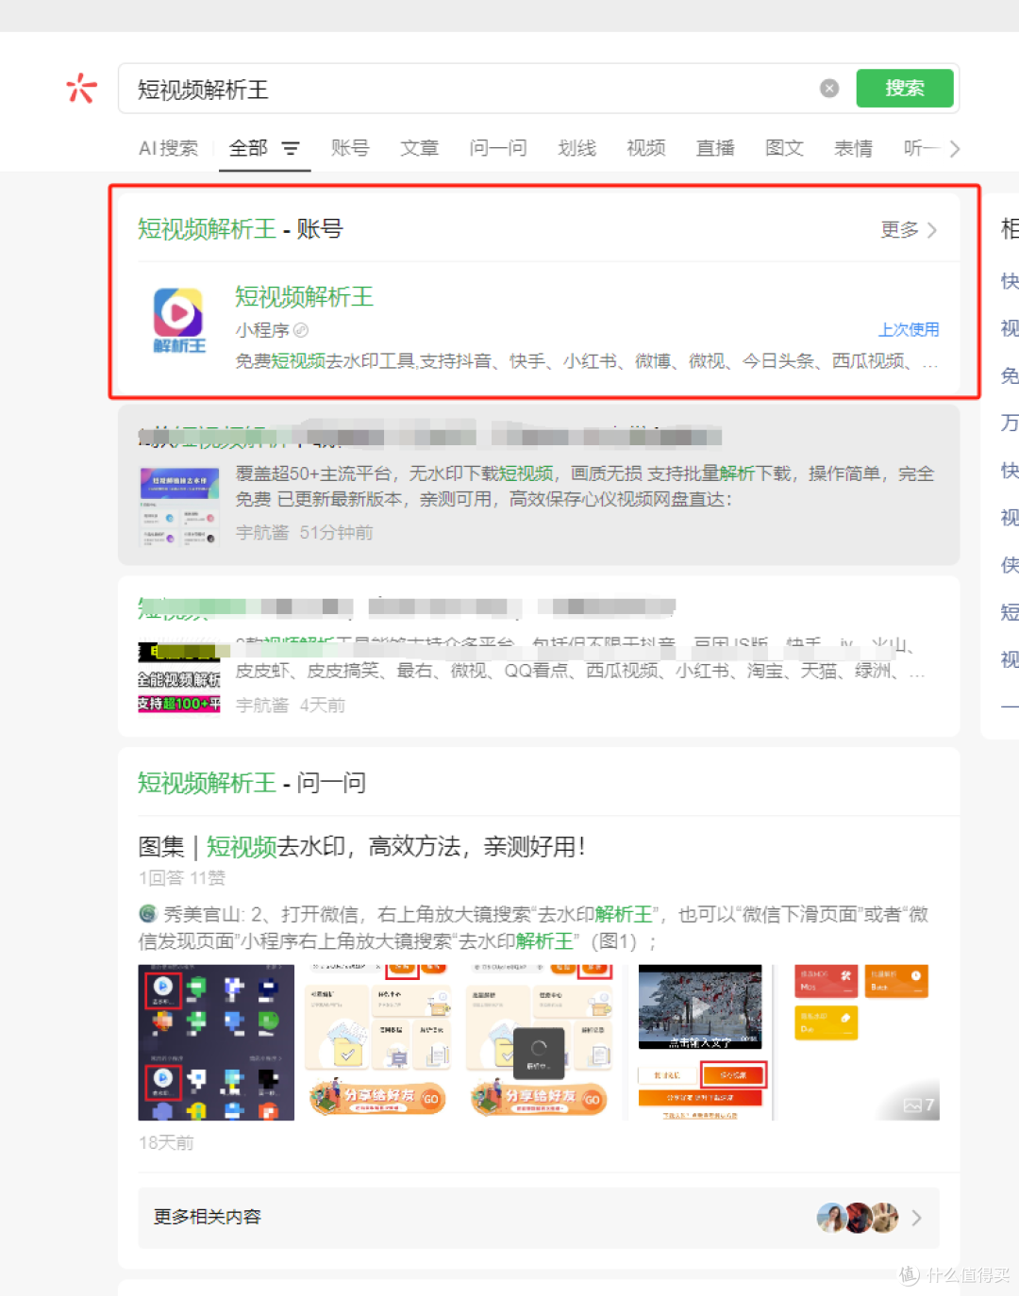Clear the search box with the X icon
Screen dimensions: 1019x1296
tap(829, 88)
